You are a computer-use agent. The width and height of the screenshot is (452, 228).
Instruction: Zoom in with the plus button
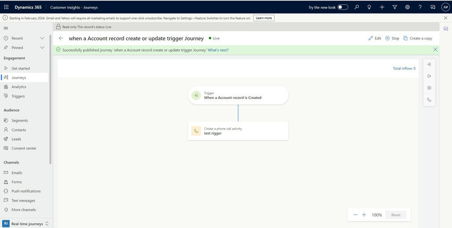[364, 215]
